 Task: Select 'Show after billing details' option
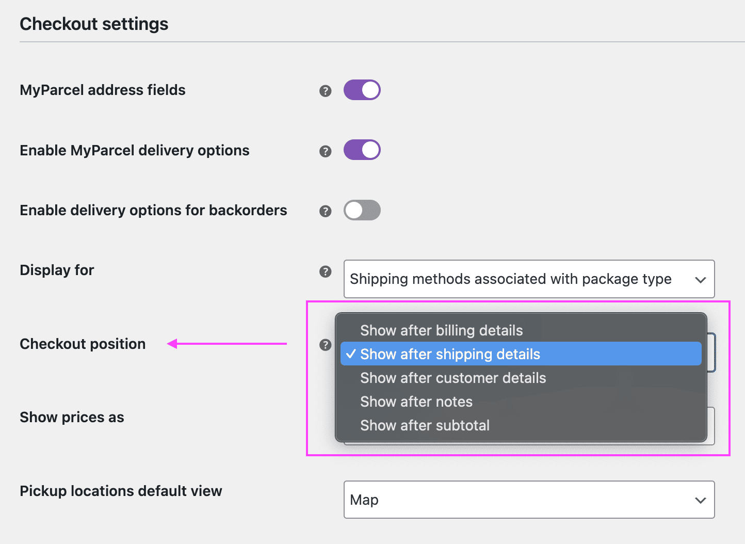pos(441,330)
